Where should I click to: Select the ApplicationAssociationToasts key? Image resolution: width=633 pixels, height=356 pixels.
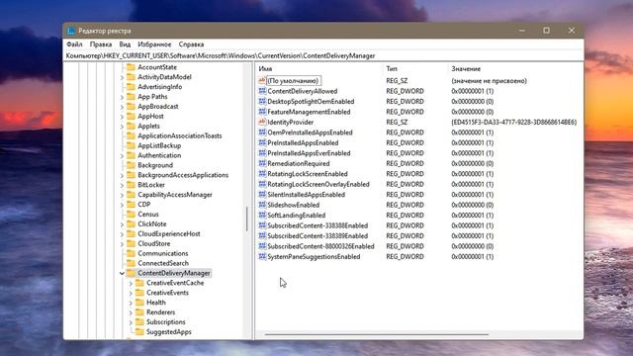click(180, 135)
